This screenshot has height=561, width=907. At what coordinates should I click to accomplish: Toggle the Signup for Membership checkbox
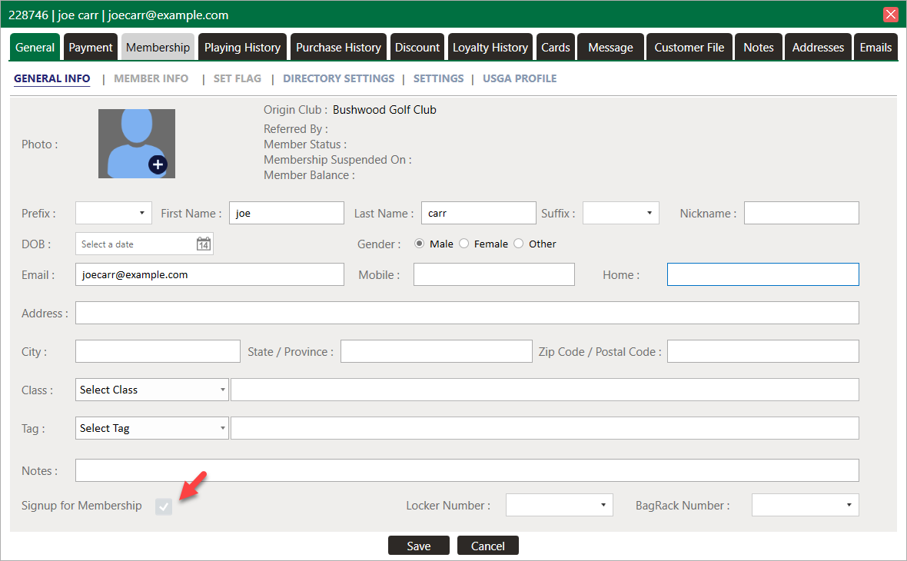(x=164, y=506)
